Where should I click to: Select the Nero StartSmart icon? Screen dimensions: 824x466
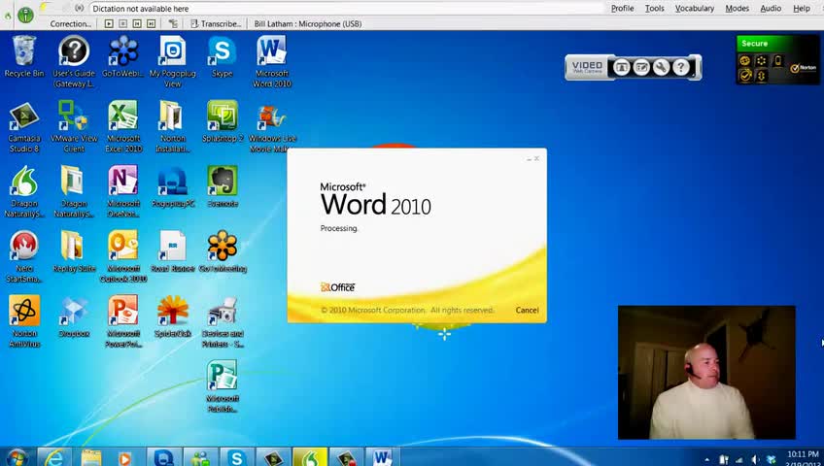(23, 256)
